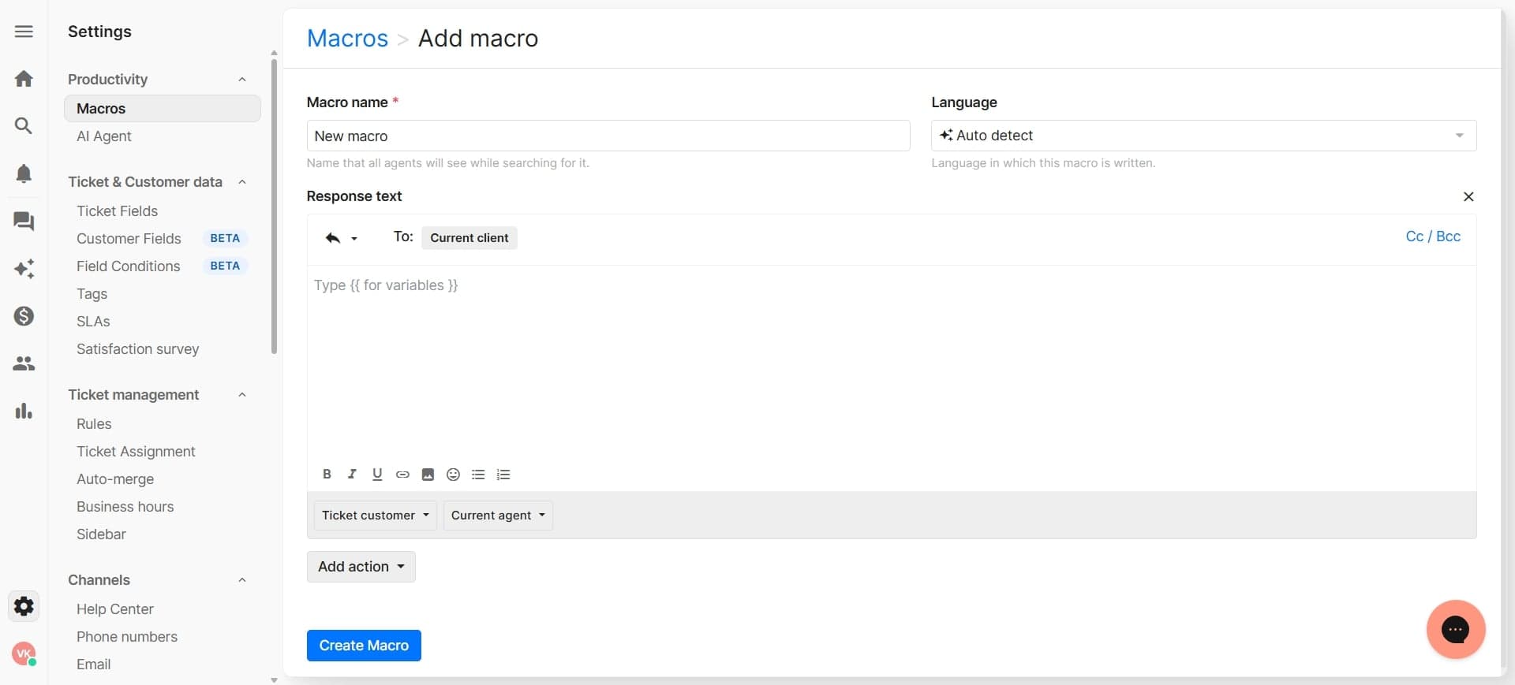Add a numbered list
Screen dimensions: 1515x685
[x=503, y=475]
